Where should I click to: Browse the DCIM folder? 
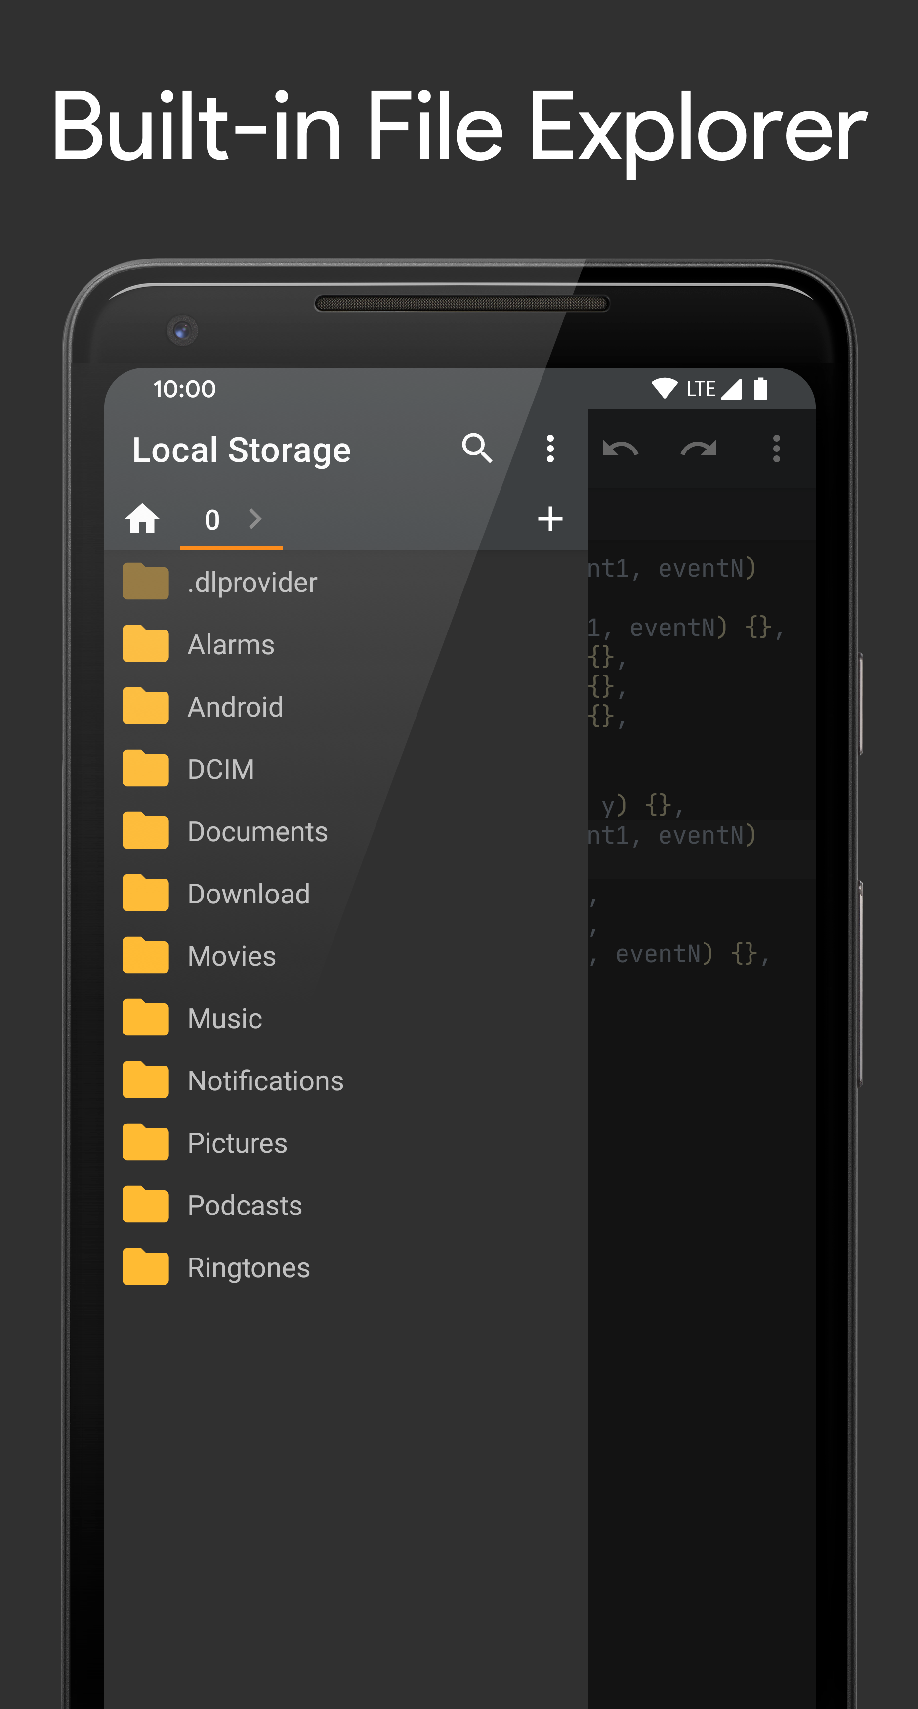[x=221, y=769]
